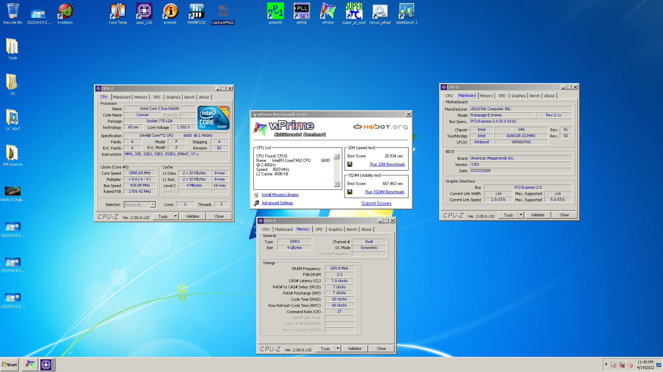Screen dimensions: 663x372
Task: Click Close button in Memory CPU-Z window
Action: tap(381, 349)
